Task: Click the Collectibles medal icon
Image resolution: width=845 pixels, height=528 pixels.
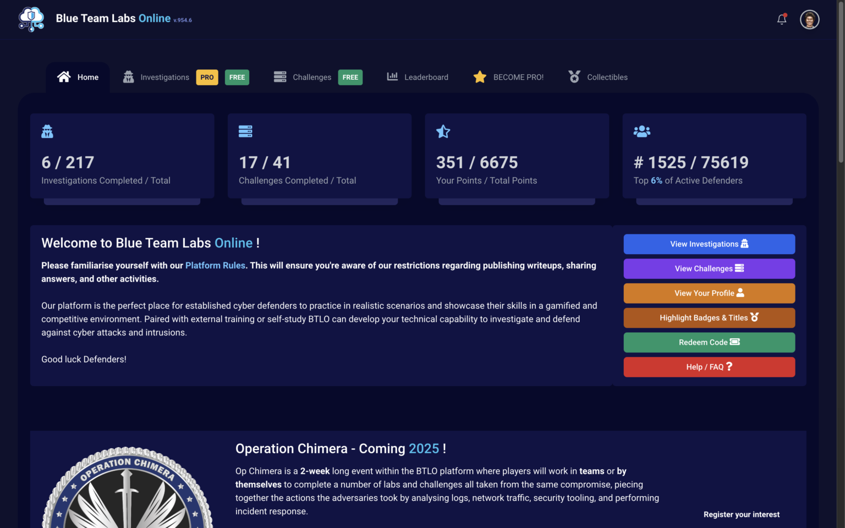Action: pos(574,77)
